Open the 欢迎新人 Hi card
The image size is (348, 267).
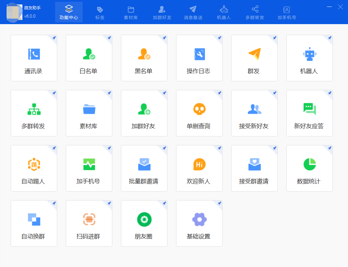[199, 168]
